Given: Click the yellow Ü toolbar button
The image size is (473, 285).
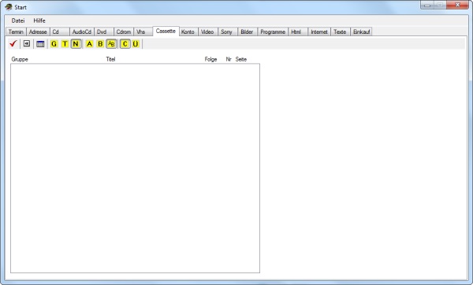Looking at the screenshot, I should pyautogui.click(x=136, y=44).
